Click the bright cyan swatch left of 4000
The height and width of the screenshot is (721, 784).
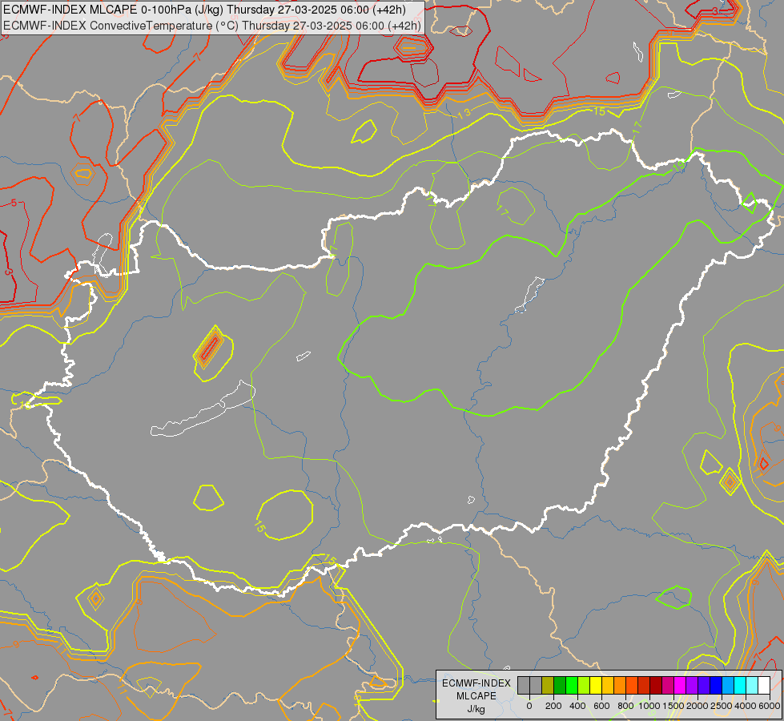[x=741, y=685]
